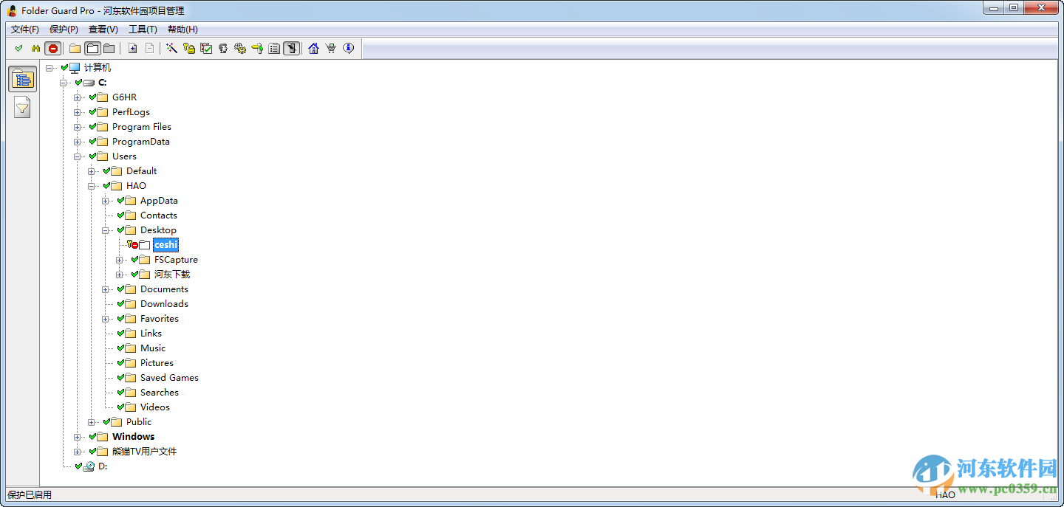Expand the AppData folder node

(106, 201)
